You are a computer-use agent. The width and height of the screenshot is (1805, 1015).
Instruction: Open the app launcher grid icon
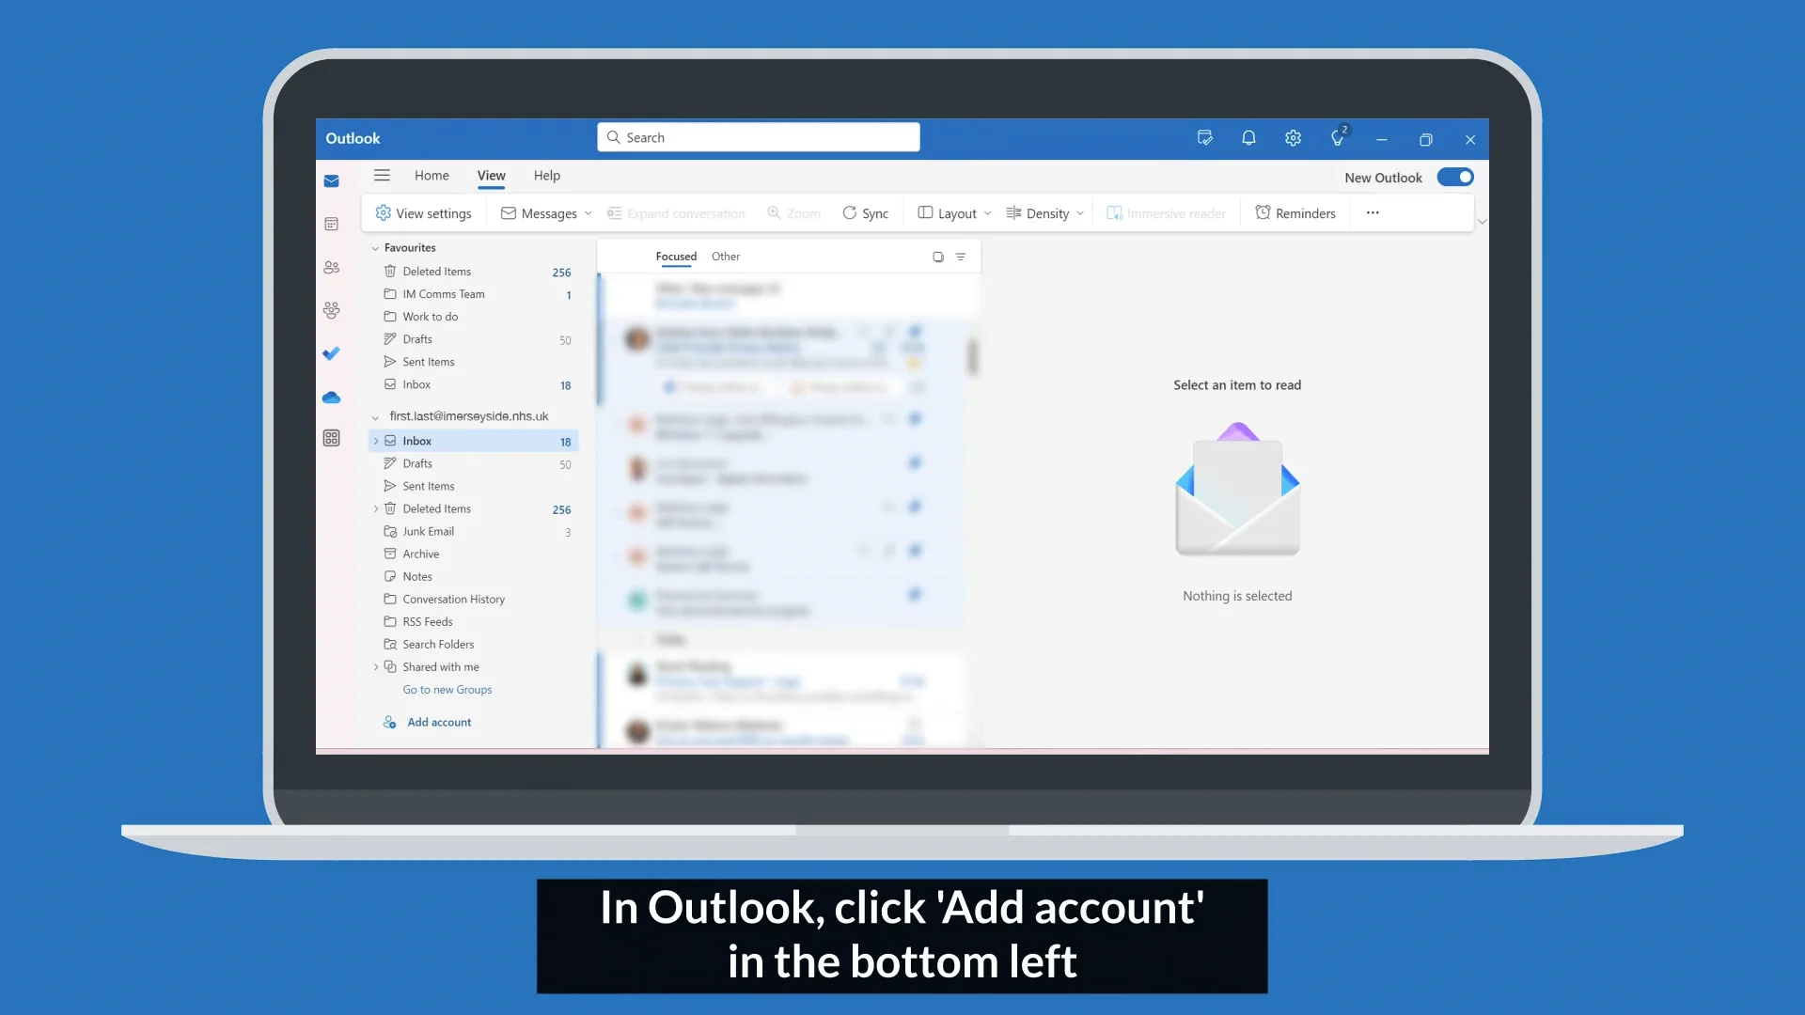click(331, 438)
